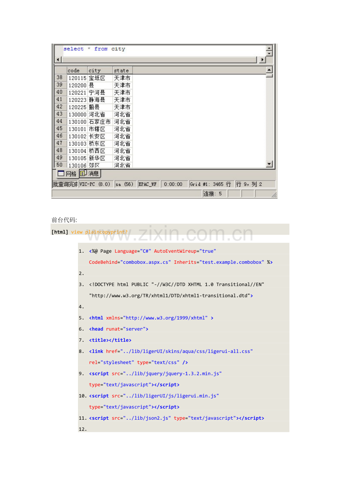Click the json2.js script line
The height and width of the screenshot is (481, 340).
click(x=177, y=418)
